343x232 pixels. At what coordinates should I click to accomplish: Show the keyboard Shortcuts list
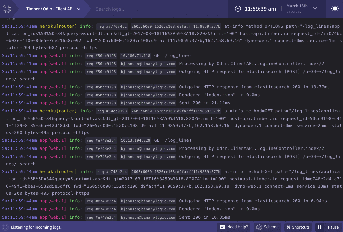(x=298, y=227)
